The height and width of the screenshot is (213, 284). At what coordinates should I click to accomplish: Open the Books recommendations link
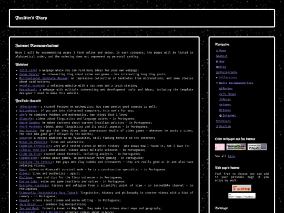tap(225, 110)
